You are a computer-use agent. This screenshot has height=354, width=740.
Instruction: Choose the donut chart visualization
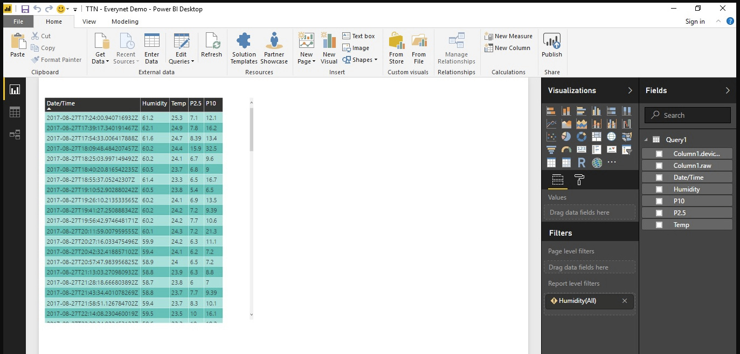point(581,137)
